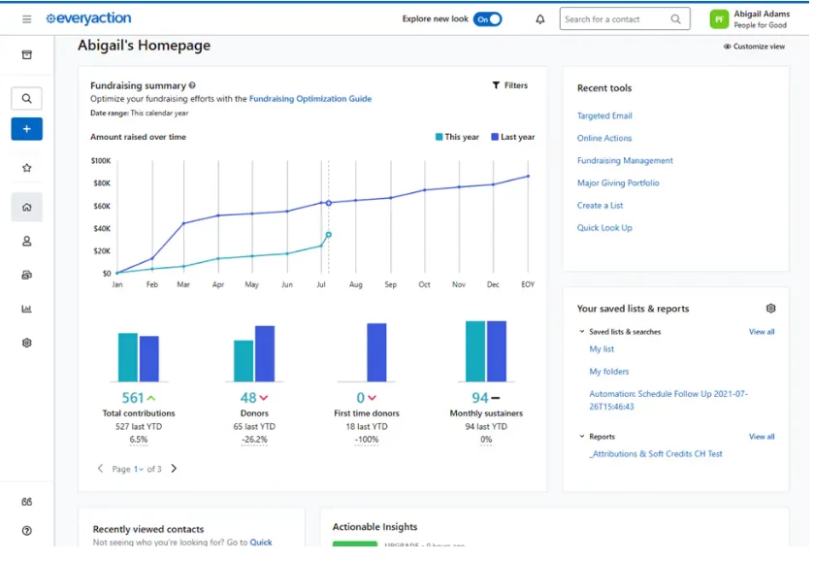Click the 561 Total contributions value

[133, 398]
